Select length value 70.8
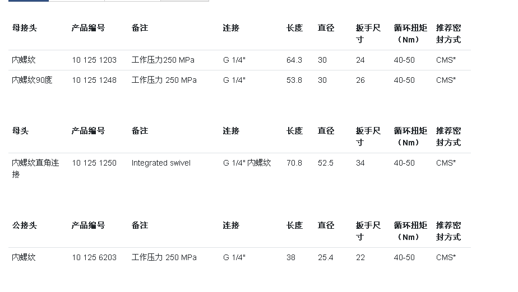The width and height of the screenshot is (518, 292). tap(294, 163)
